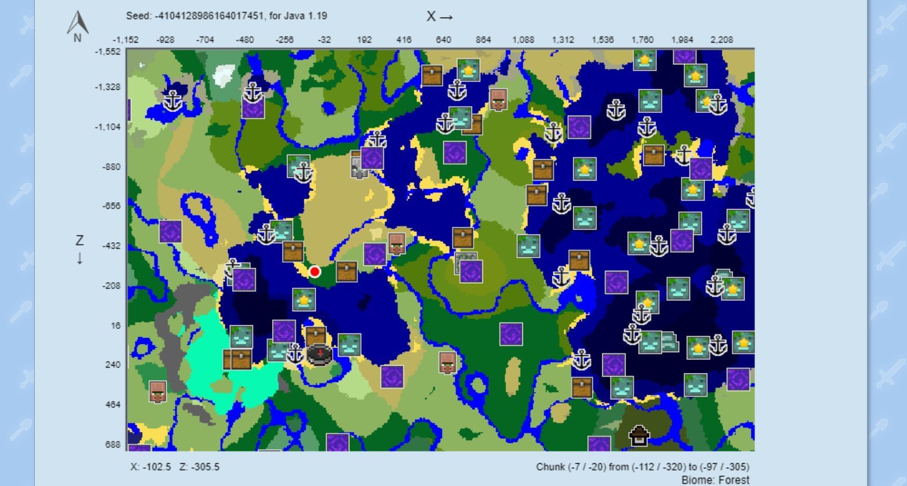
Task: Click the 688 Z-axis label
Action: click(113, 445)
